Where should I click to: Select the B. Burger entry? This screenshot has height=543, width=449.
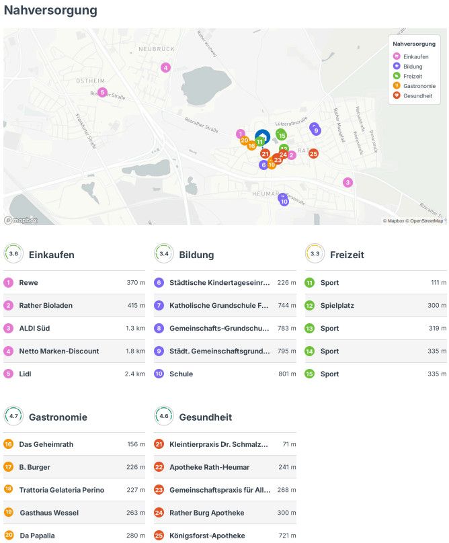coord(74,467)
